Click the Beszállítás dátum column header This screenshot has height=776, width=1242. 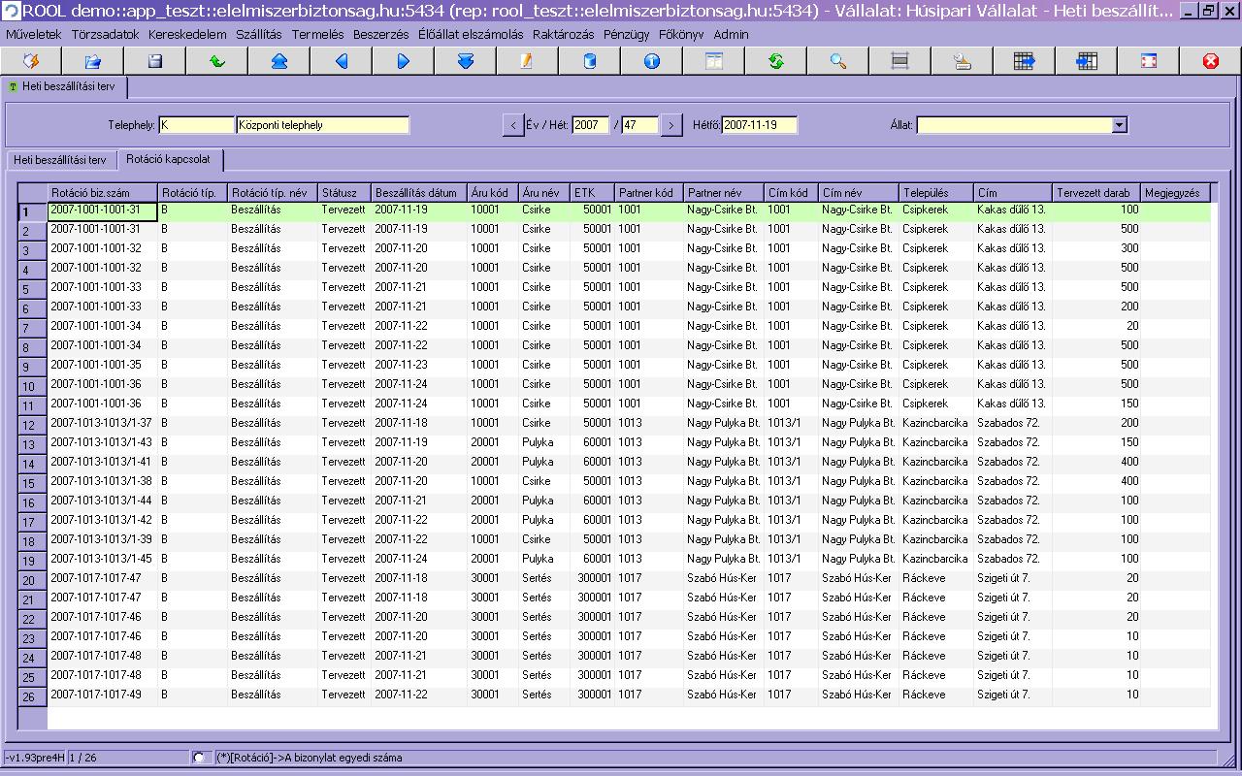(418, 193)
